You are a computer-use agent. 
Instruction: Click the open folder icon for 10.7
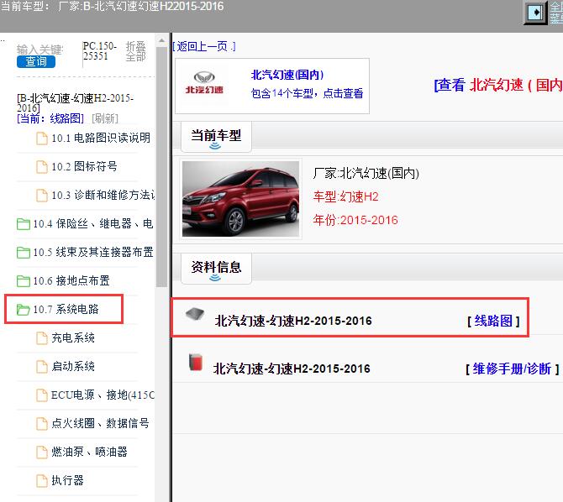coord(24,310)
